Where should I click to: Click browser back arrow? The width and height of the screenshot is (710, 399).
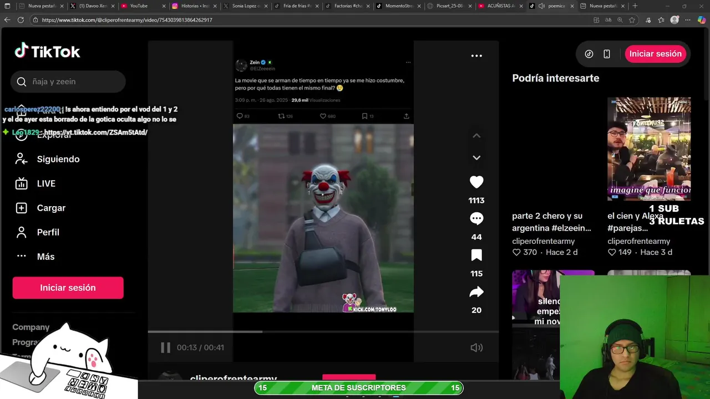coord(7,19)
